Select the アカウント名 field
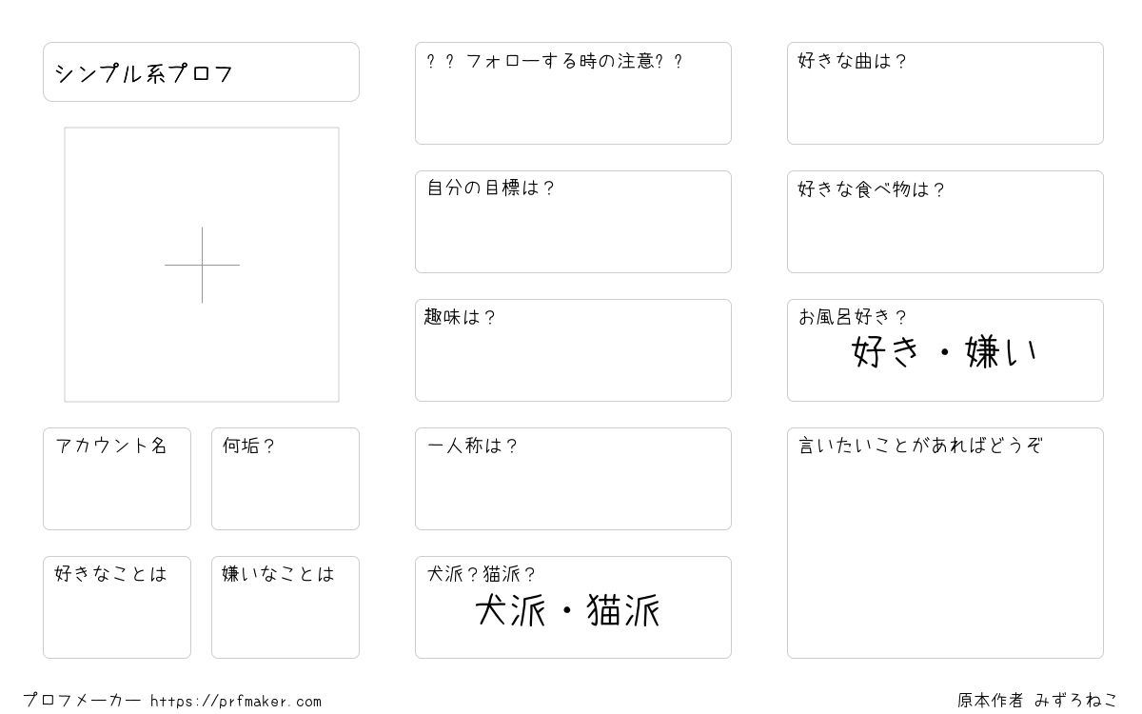Image resolution: width=1142 pixels, height=714 pixels. pyautogui.click(x=117, y=479)
